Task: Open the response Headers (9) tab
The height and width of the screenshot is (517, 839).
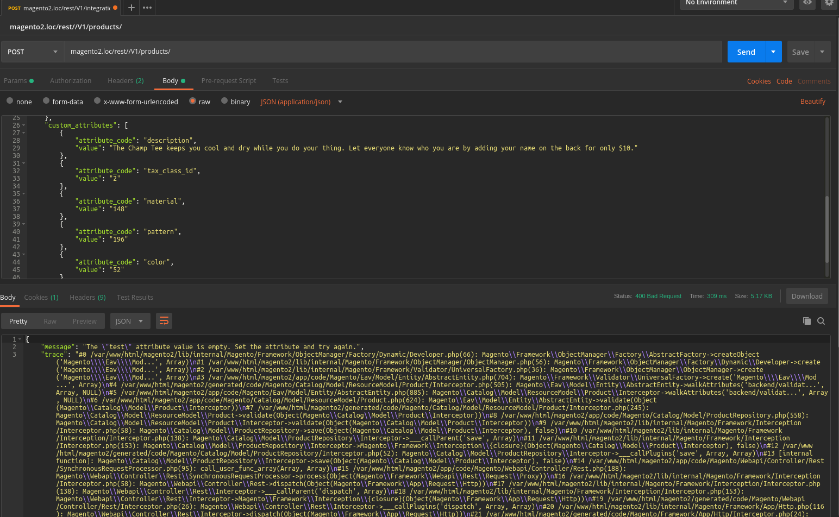Action: 87,297
